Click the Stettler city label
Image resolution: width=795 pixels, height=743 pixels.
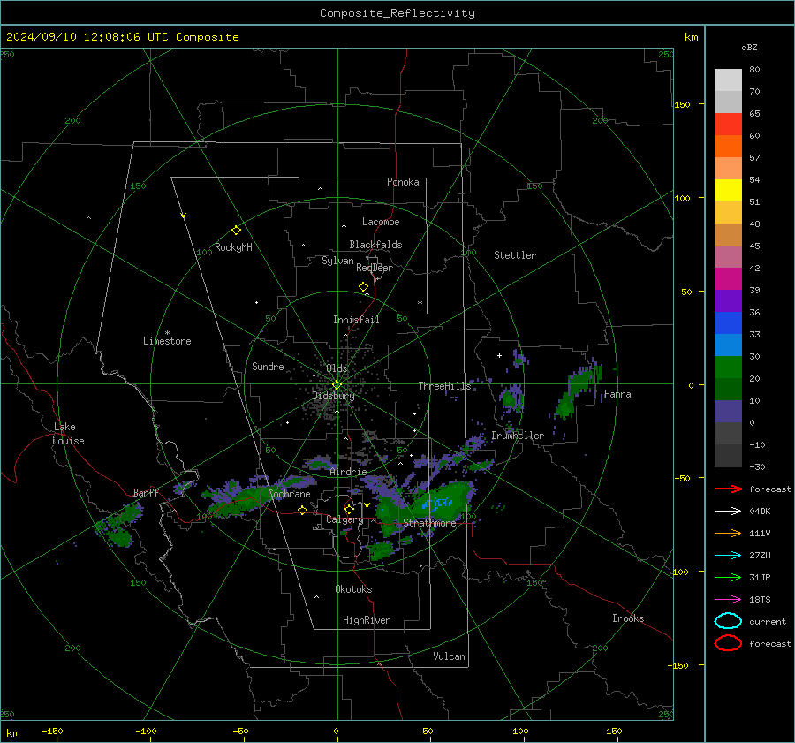click(x=515, y=255)
